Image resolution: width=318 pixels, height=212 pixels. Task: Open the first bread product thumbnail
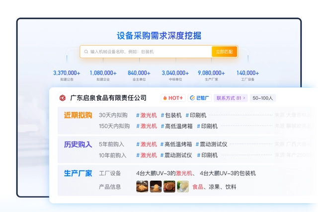tap(142, 187)
